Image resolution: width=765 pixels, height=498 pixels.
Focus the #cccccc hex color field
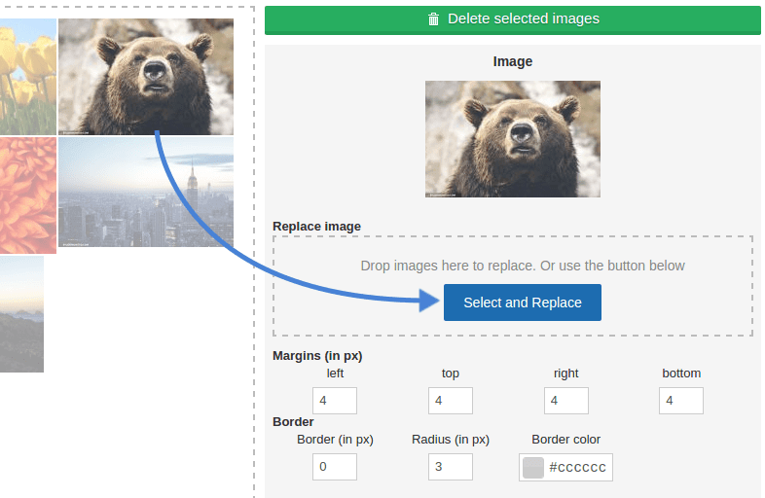point(577,468)
